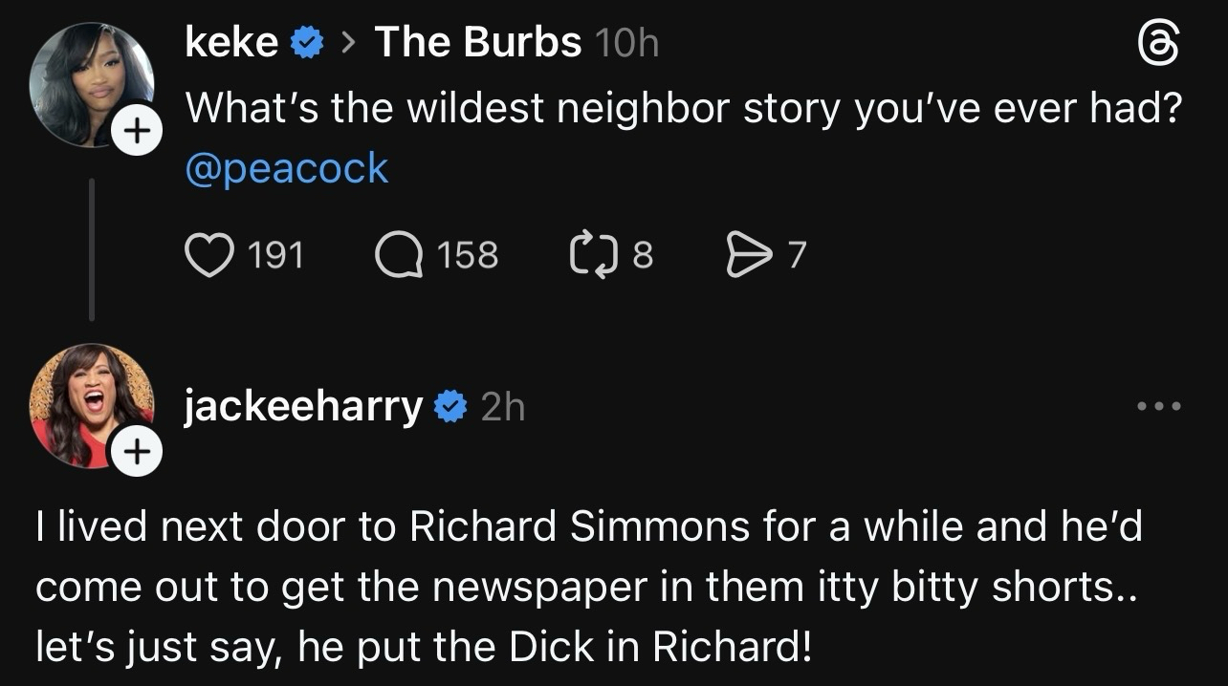The image size is (1228, 686).
Task: Open The Burbs community link
Action: 477,42
